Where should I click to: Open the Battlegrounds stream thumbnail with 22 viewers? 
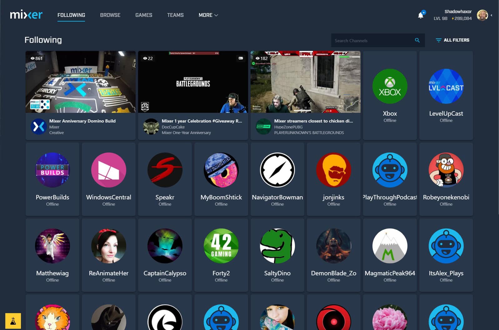point(193,82)
